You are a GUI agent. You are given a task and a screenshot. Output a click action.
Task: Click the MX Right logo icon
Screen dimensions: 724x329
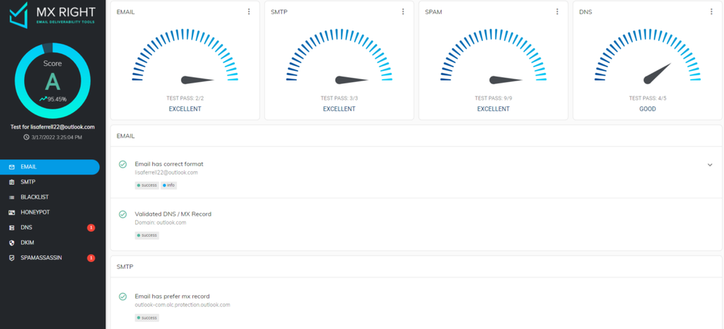click(18, 15)
